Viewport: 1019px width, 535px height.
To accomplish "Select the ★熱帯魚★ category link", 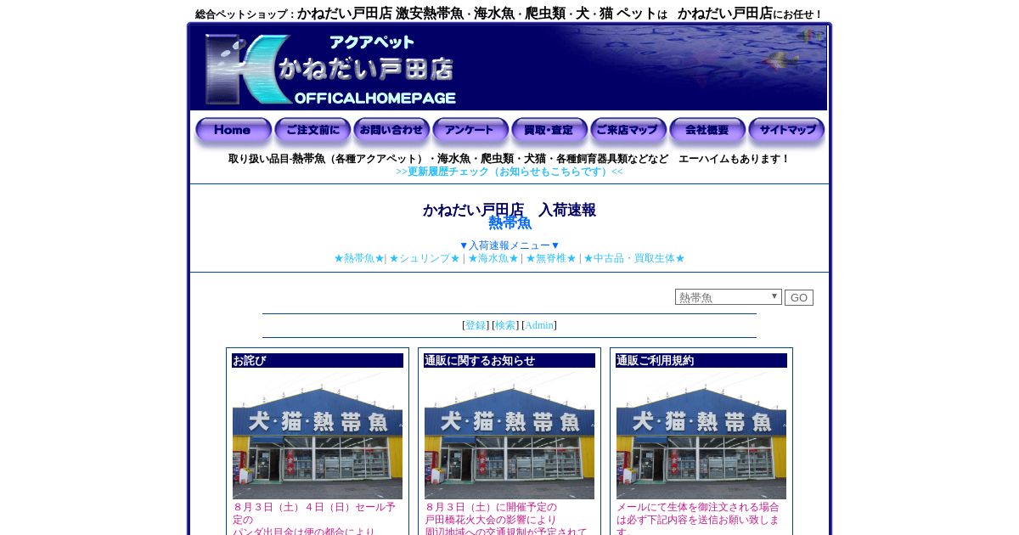I will (358, 258).
